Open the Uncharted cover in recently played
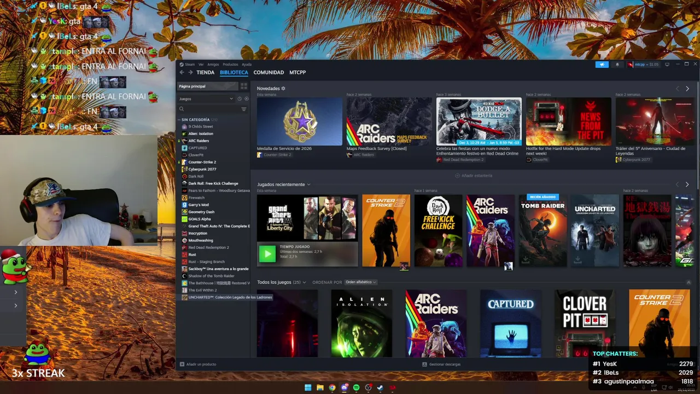Image resolution: width=700 pixels, height=394 pixels. (595, 230)
